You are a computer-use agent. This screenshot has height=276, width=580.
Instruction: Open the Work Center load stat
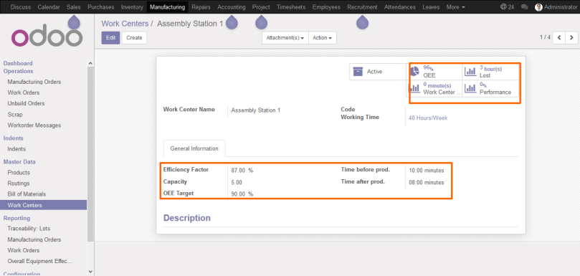434,88
